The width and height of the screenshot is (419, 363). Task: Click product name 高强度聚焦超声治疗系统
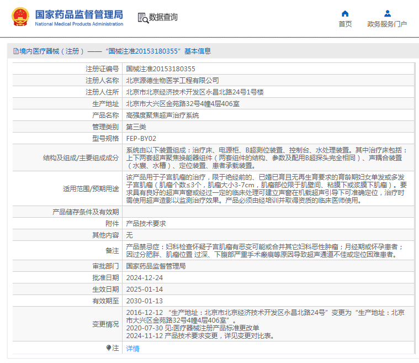coord(162,115)
